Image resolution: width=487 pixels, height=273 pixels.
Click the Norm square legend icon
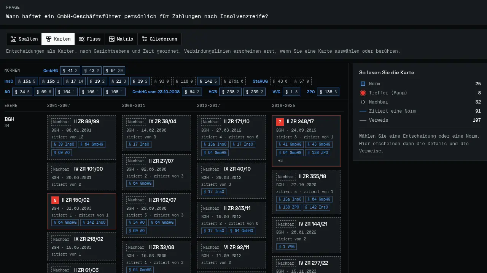point(363,84)
